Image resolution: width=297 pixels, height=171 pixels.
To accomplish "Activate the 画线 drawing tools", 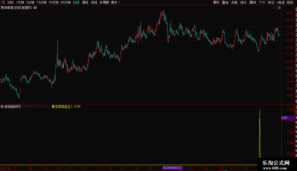I will 253,2.
